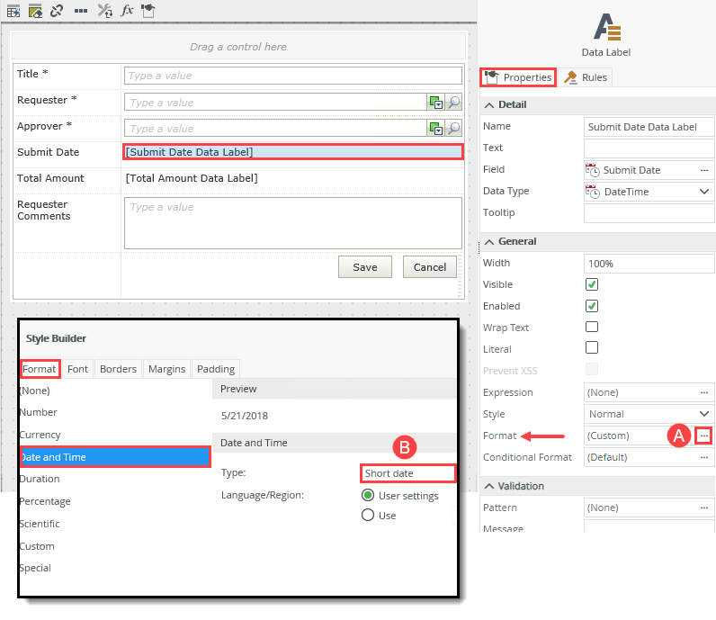Select the Format tab in Style Builder

pyautogui.click(x=40, y=369)
